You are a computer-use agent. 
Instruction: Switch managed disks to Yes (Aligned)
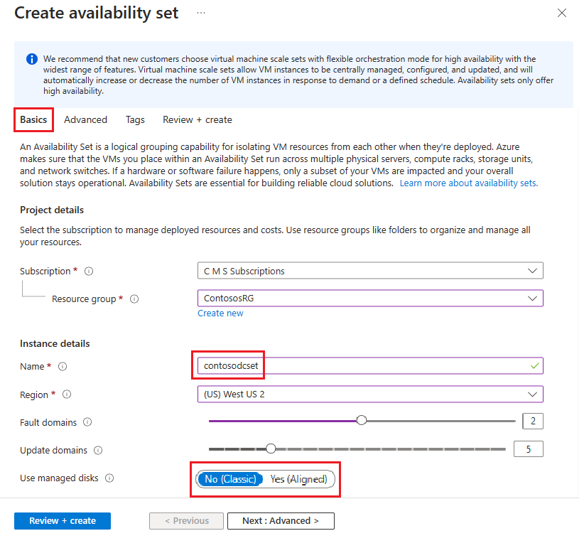[x=299, y=478]
